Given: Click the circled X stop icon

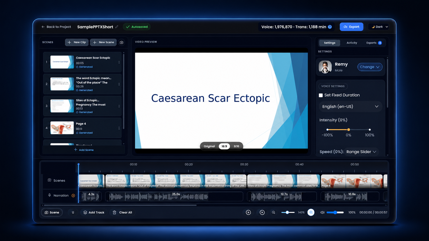Looking at the screenshot, I should (262, 212).
